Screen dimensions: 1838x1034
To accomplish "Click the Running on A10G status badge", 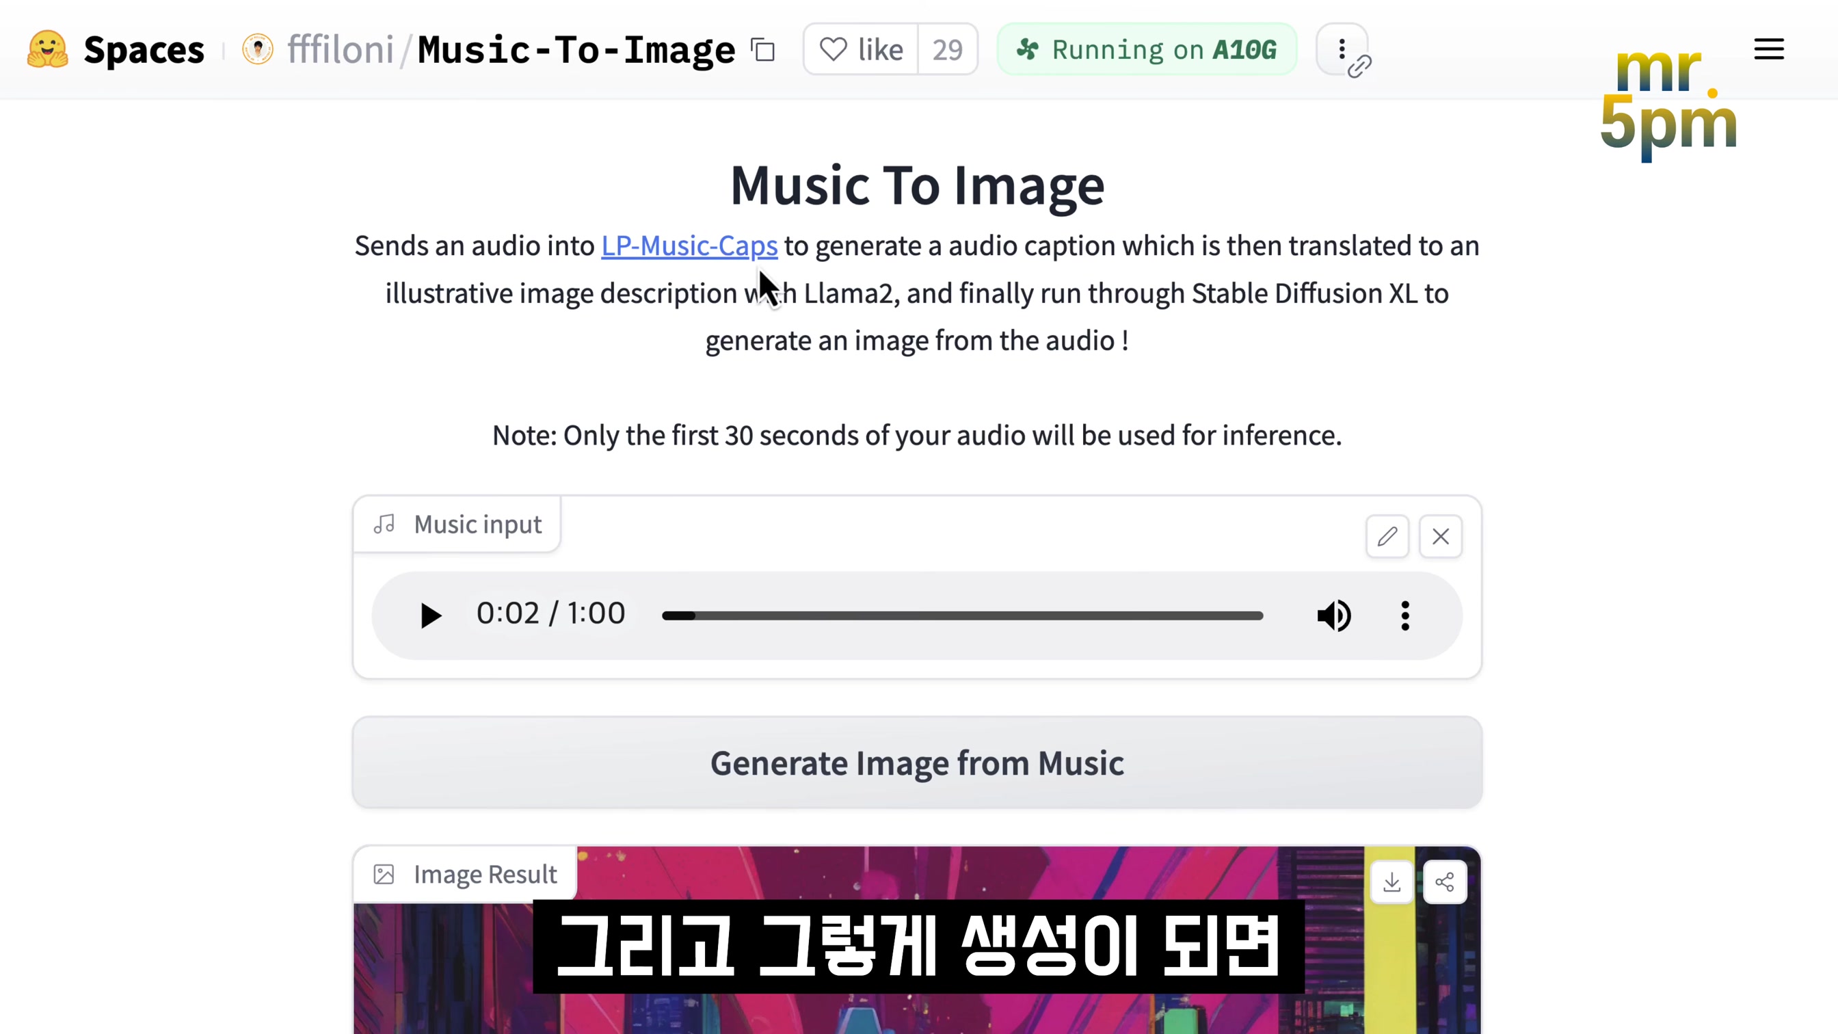I will (1147, 49).
